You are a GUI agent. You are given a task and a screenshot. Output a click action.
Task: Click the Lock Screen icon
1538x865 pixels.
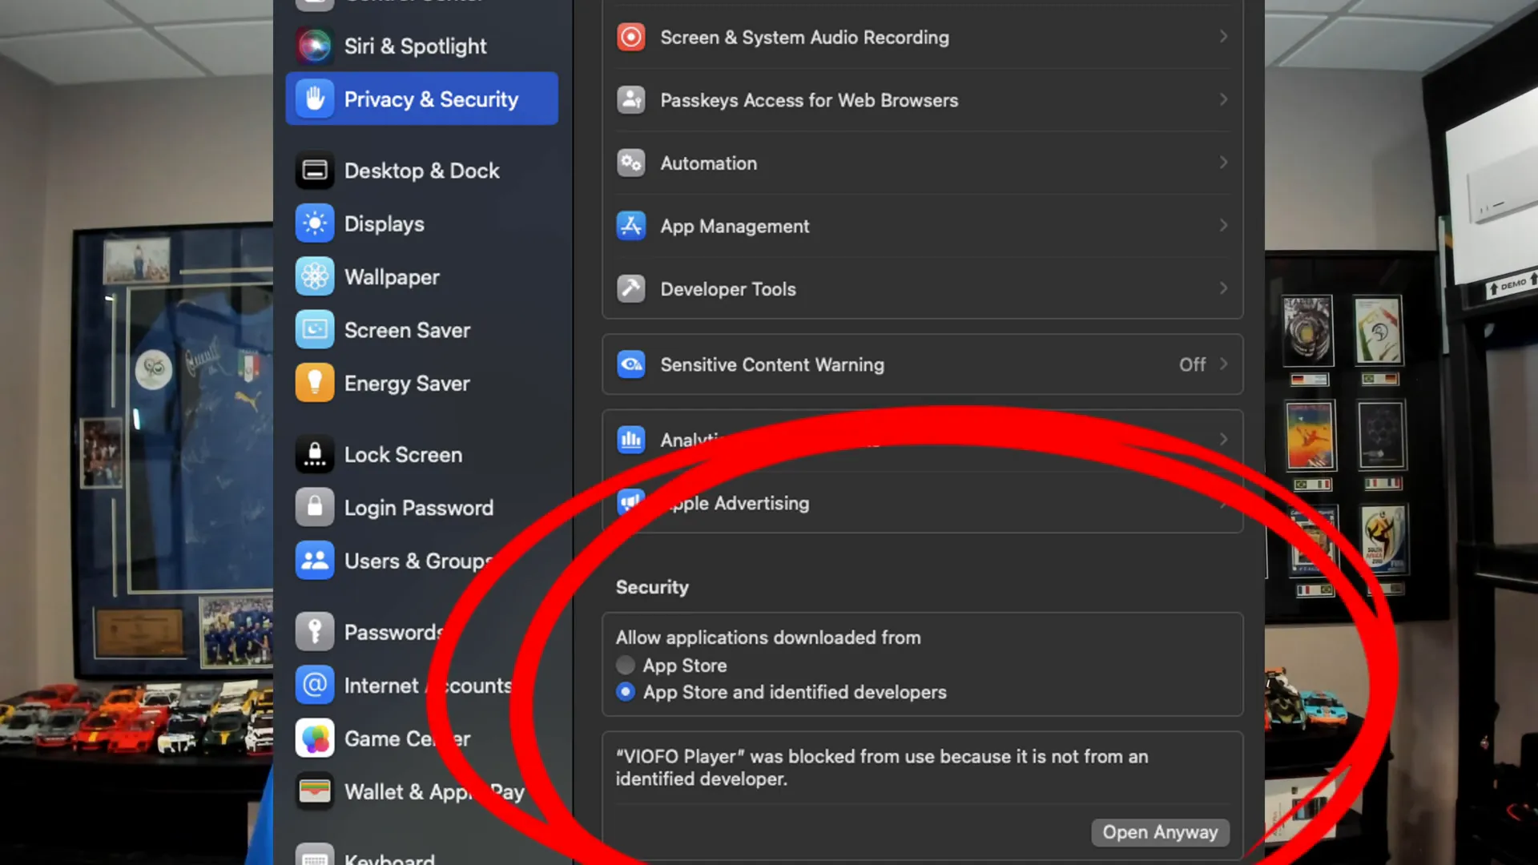(315, 454)
